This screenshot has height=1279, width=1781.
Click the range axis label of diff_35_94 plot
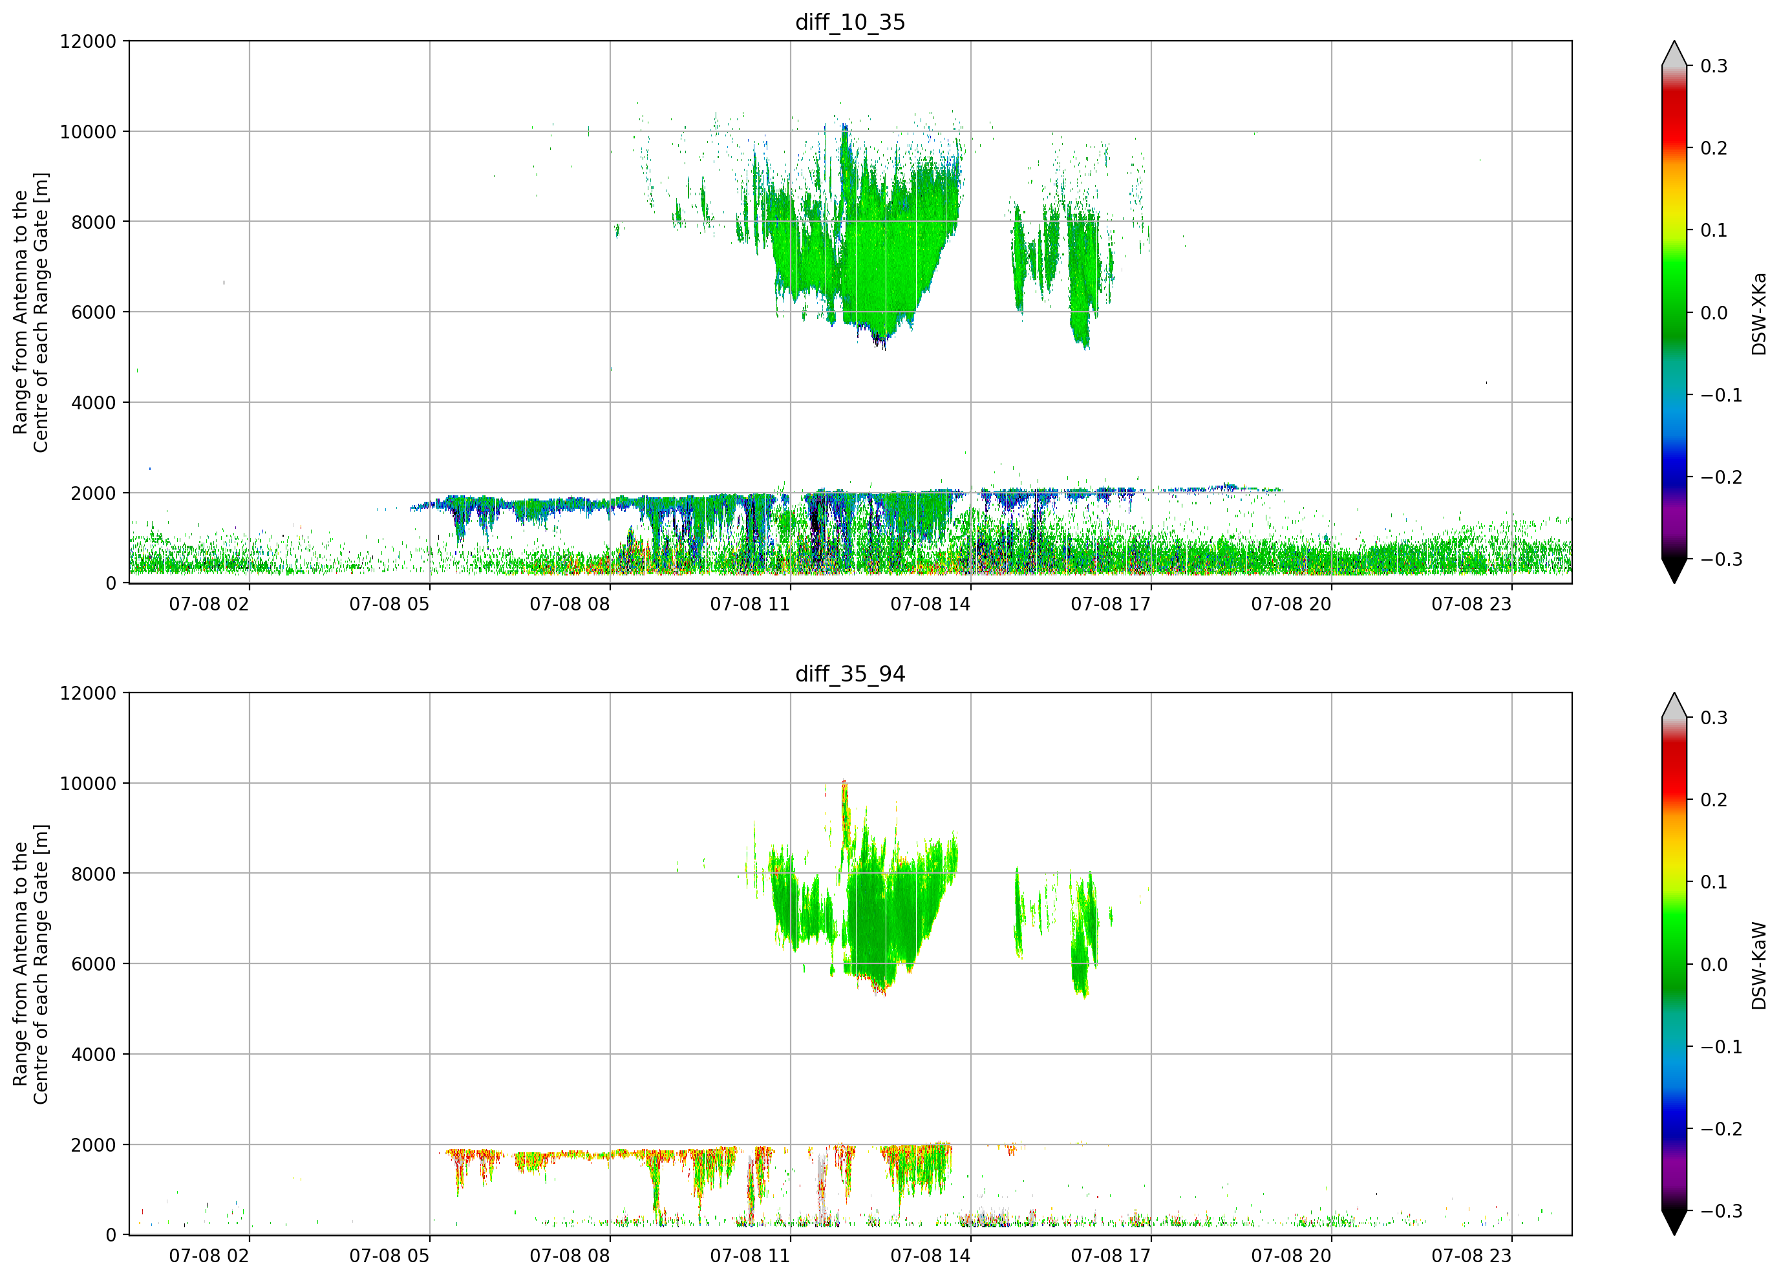[30, 964]
